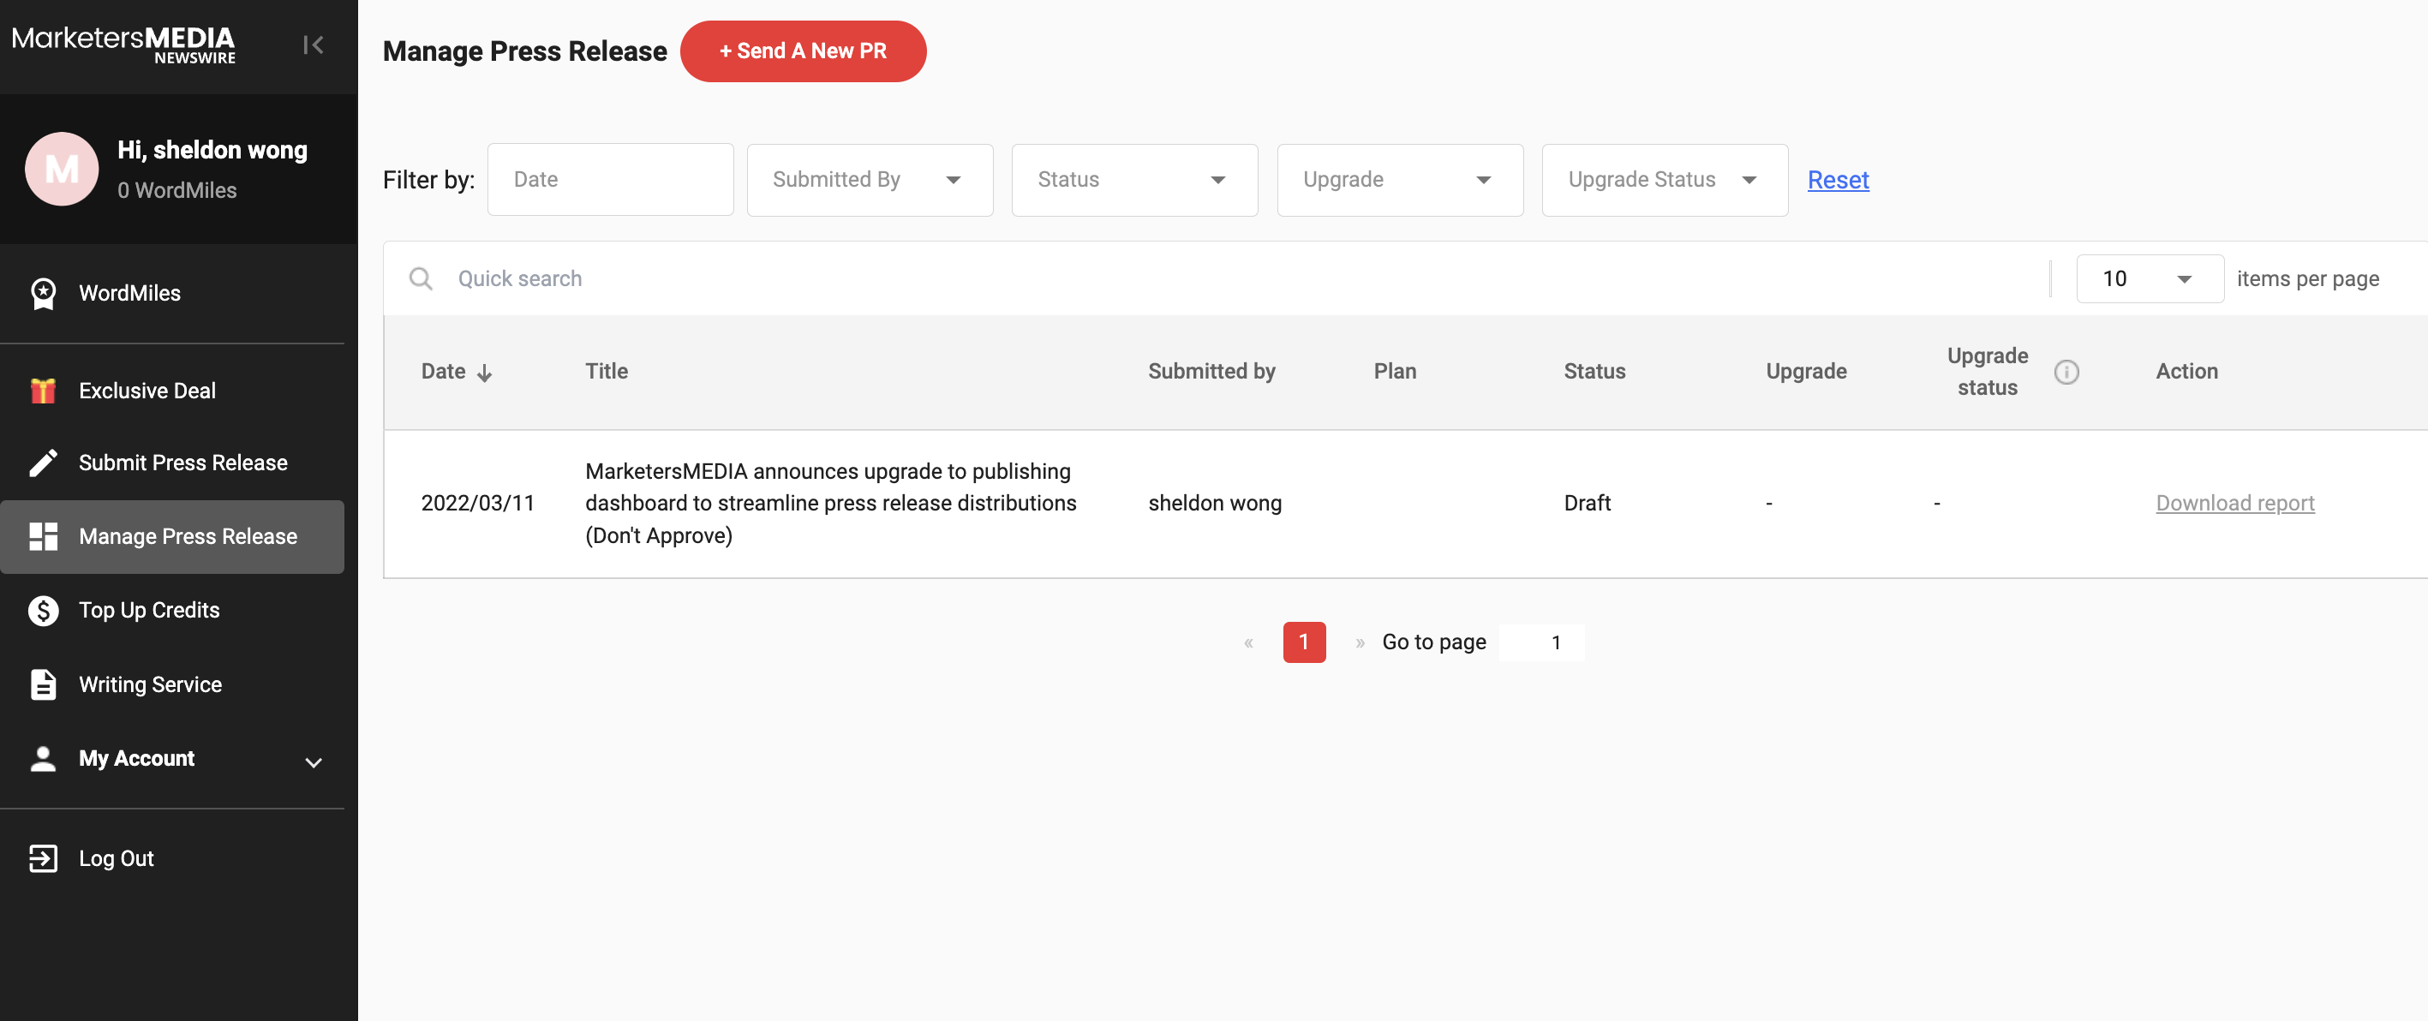Screen dimensions: 2428x1021
Task: Open the Upgrade Status filter dropdown
Action: tap(1664, 180)
